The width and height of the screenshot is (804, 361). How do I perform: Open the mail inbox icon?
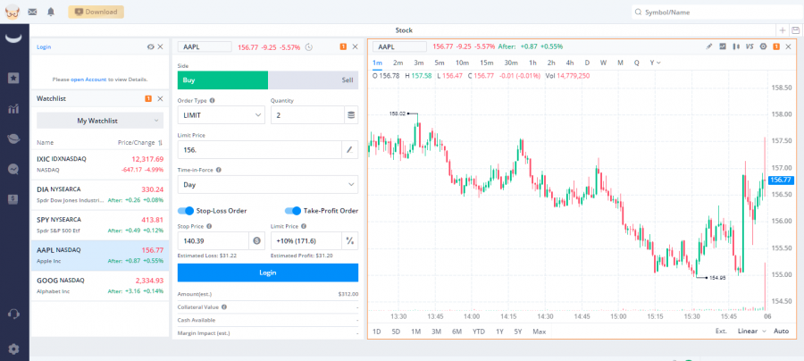pos(33,13)
